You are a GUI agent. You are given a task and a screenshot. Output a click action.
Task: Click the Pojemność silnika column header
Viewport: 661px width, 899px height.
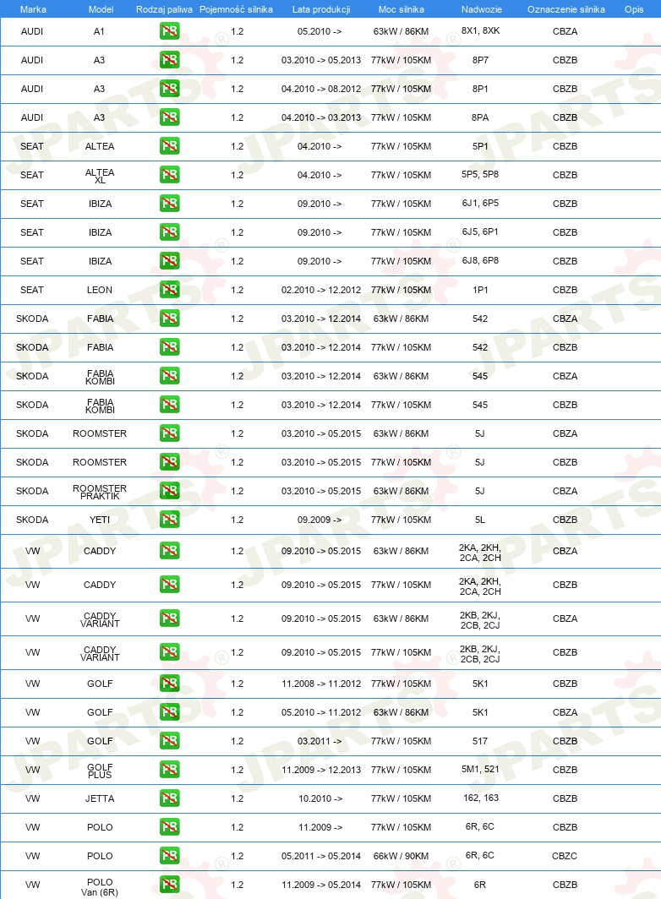pyautogui.click(x=236, y=9)
